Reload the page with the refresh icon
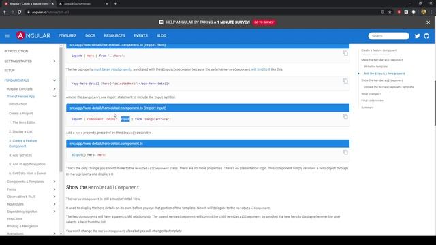The height and width of the screenshot is (245, 436). 20,12
